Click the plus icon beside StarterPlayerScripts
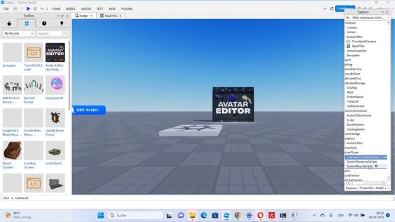The image size is (395, 222). point(376,166)
